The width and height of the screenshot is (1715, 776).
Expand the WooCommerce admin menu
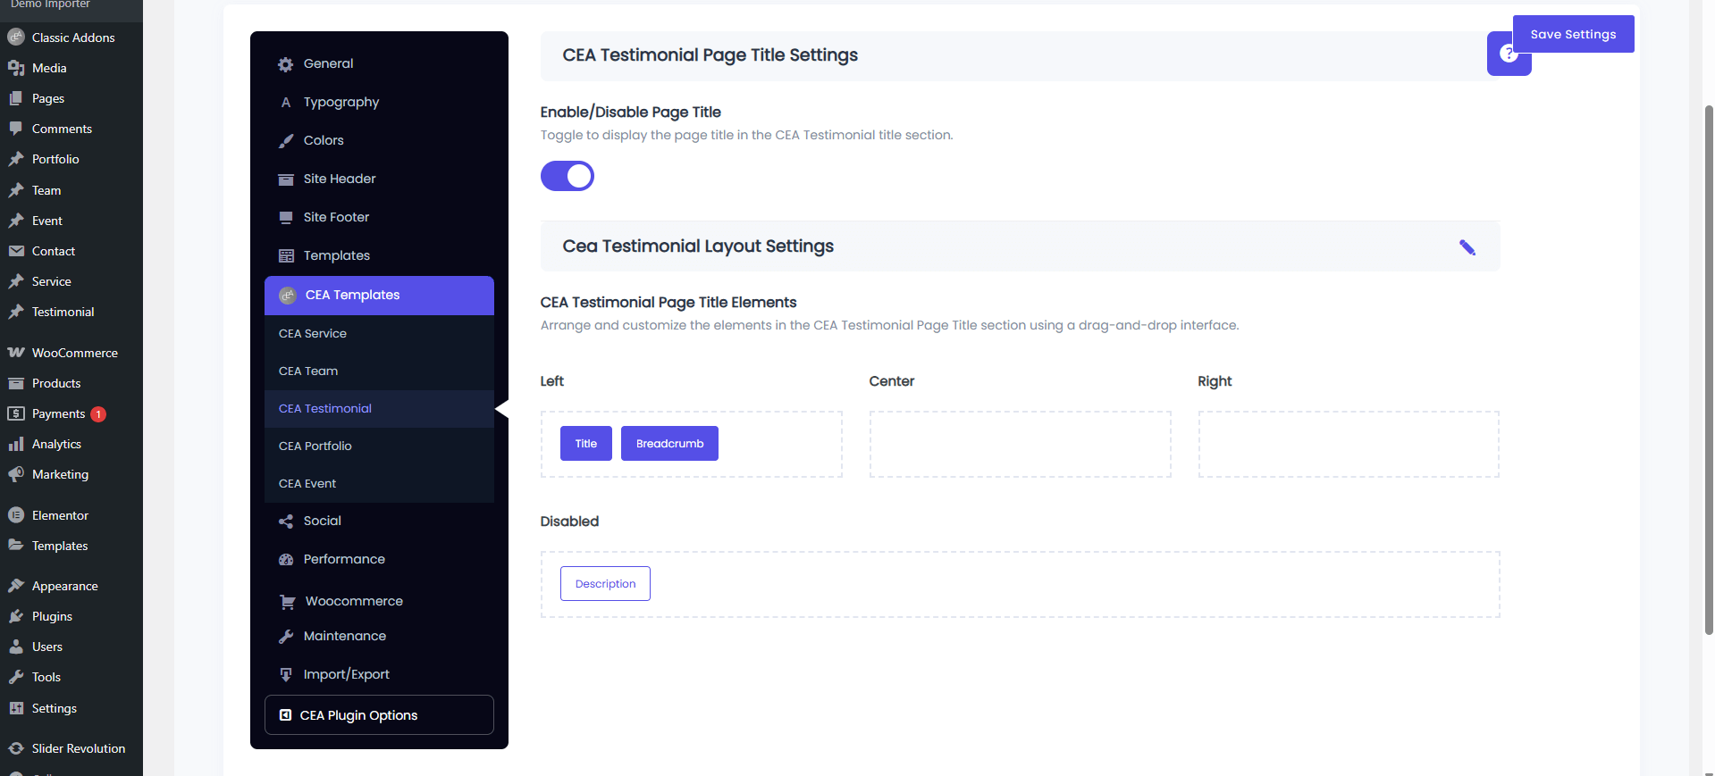point(74,353)
